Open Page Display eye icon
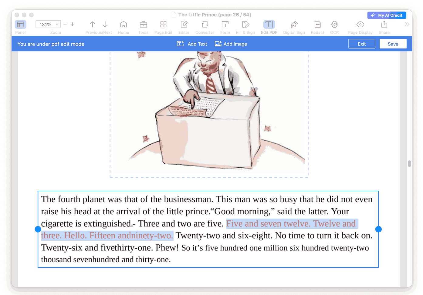 (x=360, y=24)
